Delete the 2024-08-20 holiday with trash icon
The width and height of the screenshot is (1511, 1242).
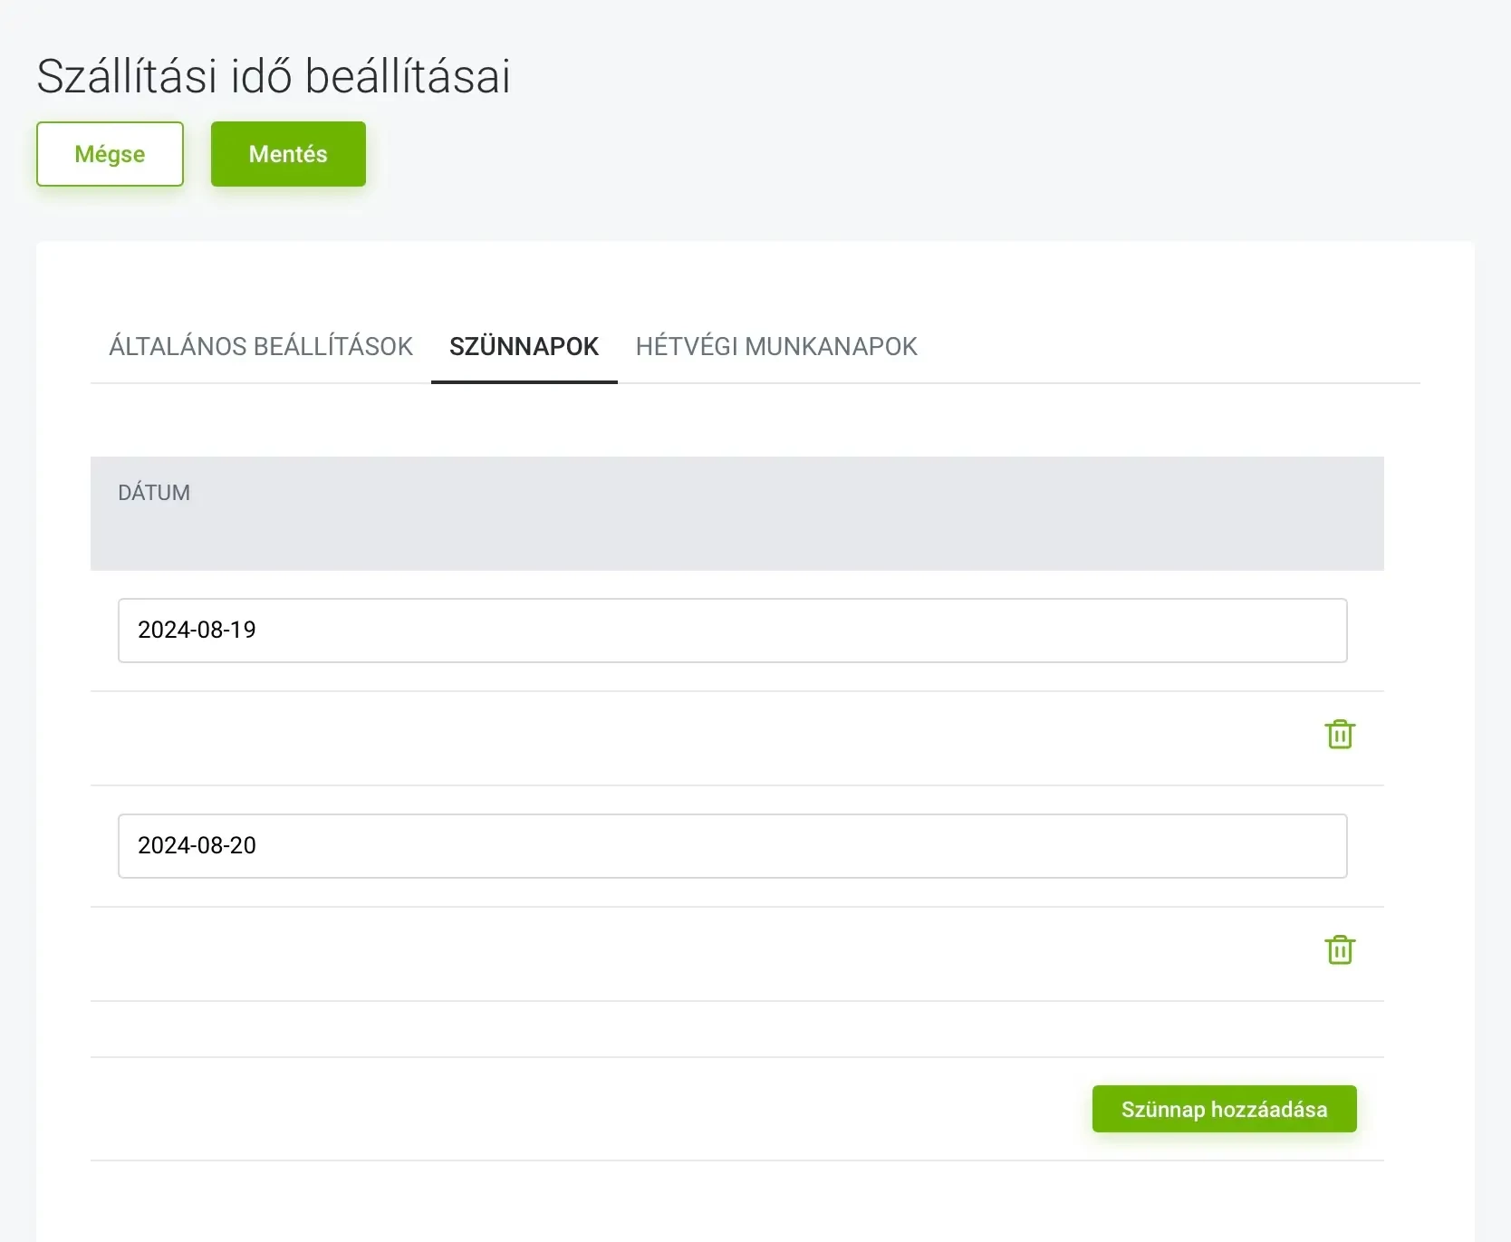(x=1340, y=949)
